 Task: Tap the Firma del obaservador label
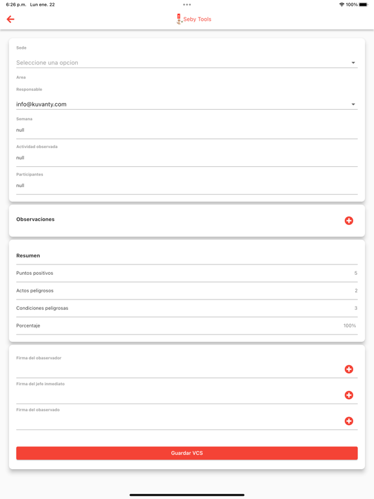point(39,358)
